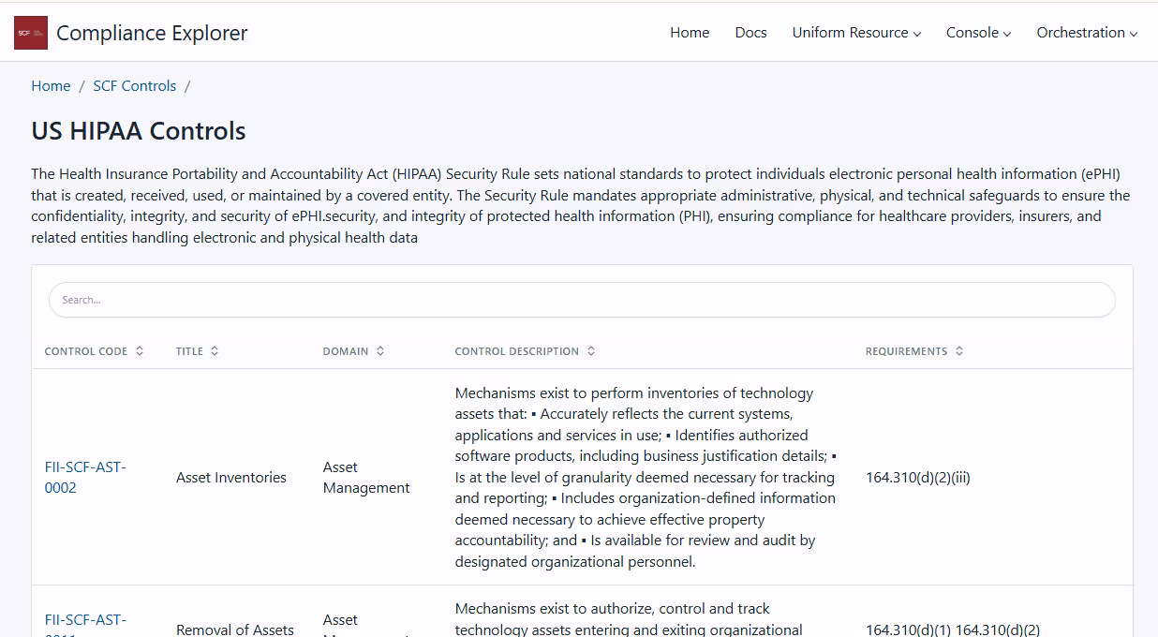
Task: Click the Requirements column sort icon
Action: click(959, 351)
